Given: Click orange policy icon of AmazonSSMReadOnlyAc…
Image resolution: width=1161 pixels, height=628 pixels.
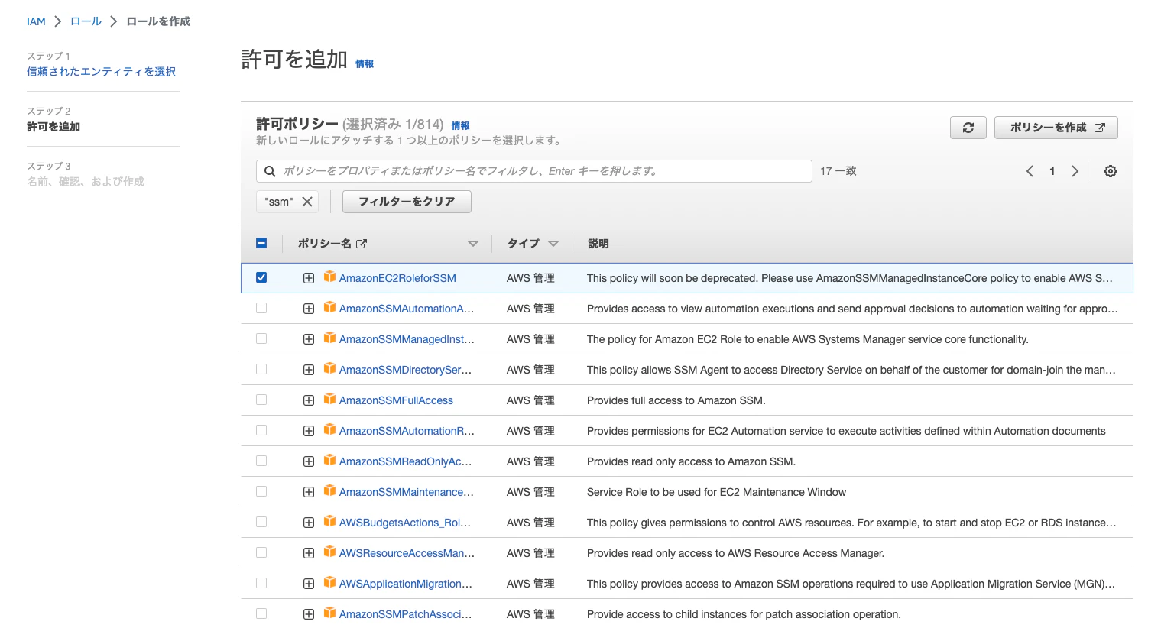Looking at the screenshot, I should coord(329,460).
